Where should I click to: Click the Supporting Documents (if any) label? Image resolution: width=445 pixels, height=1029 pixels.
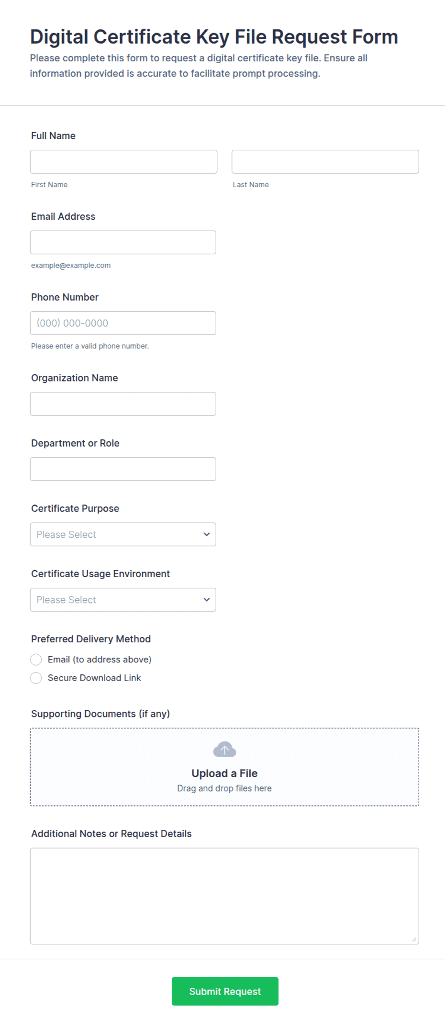pyautogui.click(x=100, y=714)
